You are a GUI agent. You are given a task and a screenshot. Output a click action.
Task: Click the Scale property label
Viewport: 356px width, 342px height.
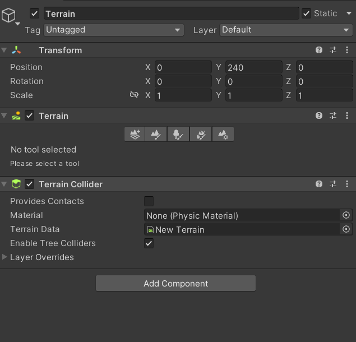coord(21,95)
